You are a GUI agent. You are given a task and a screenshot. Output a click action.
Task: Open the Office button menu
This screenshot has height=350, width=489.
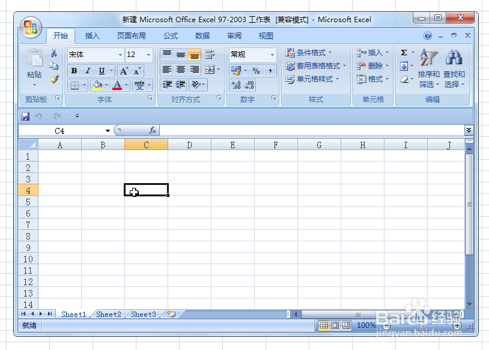(x=31, y=28)
